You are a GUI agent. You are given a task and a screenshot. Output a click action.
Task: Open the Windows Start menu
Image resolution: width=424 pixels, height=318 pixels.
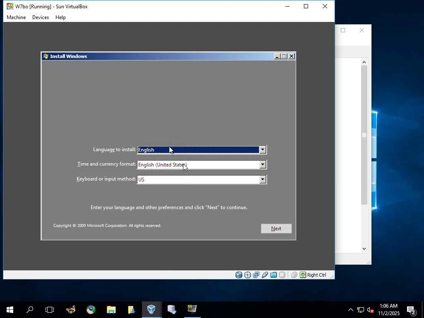point(10,310)
